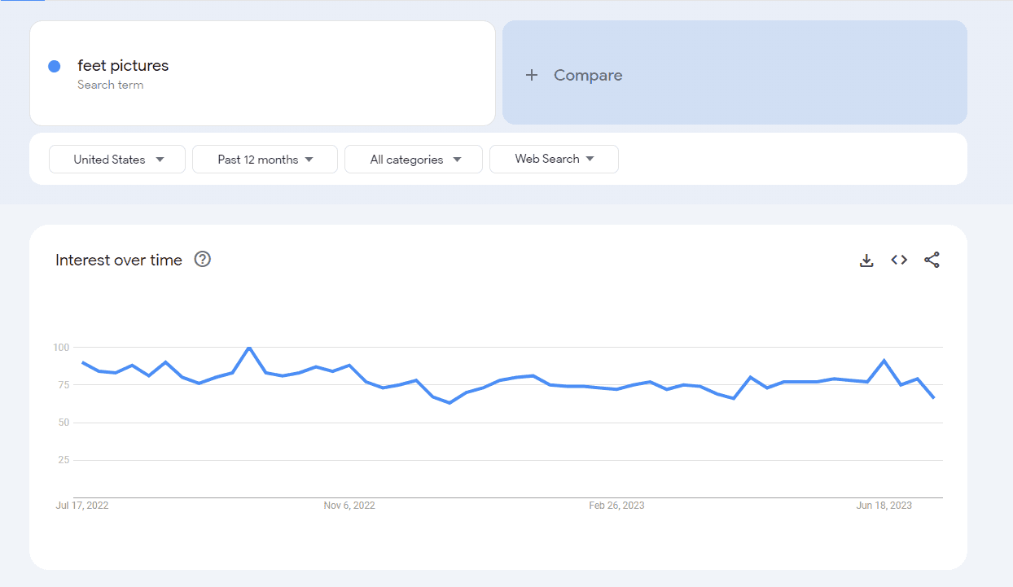The image size is (1013, 587).
Task: Select the chart peak at value 100
Action: point(249,348)
